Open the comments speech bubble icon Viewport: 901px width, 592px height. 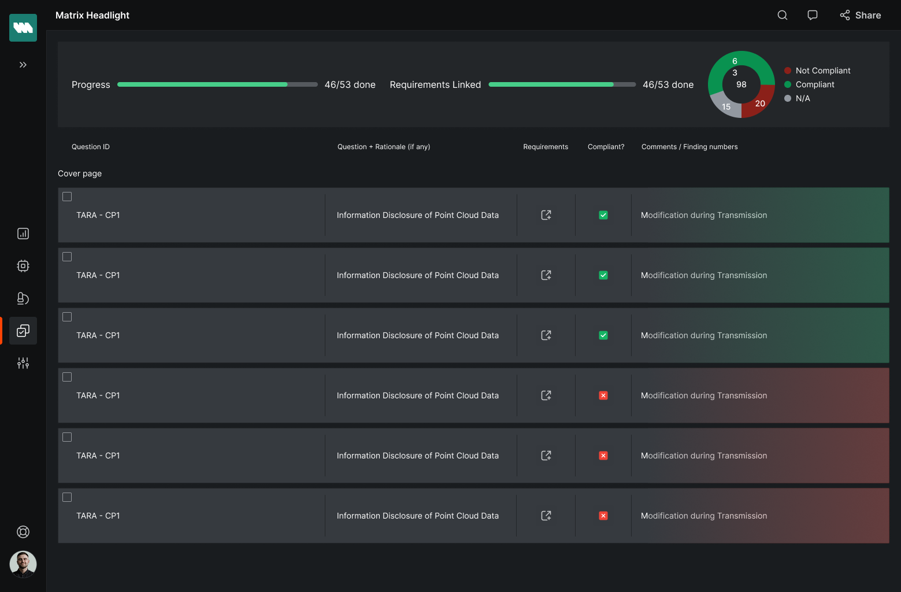coord(813,15)
